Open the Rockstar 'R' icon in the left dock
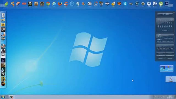The width and height of the screenshot is (176, 99). (3, 25)
